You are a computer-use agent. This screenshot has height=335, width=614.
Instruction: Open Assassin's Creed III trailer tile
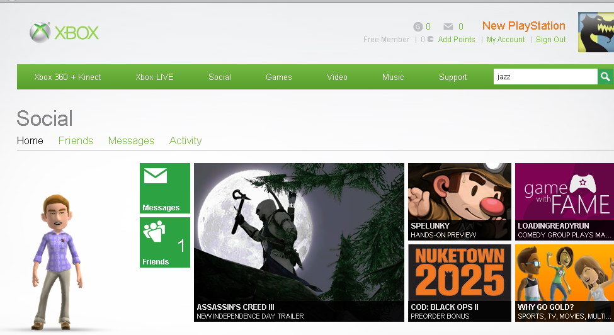pos(298,242)
